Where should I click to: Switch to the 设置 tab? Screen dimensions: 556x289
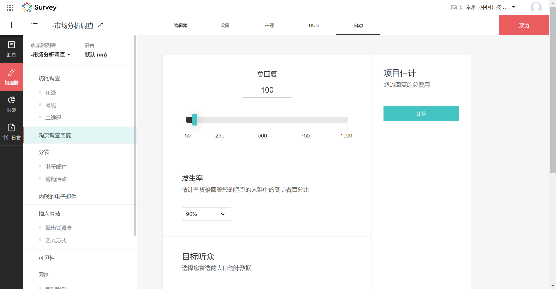coord(225,25)
